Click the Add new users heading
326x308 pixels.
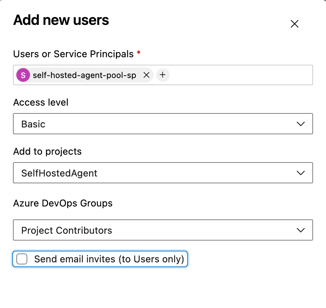point(61,20)
